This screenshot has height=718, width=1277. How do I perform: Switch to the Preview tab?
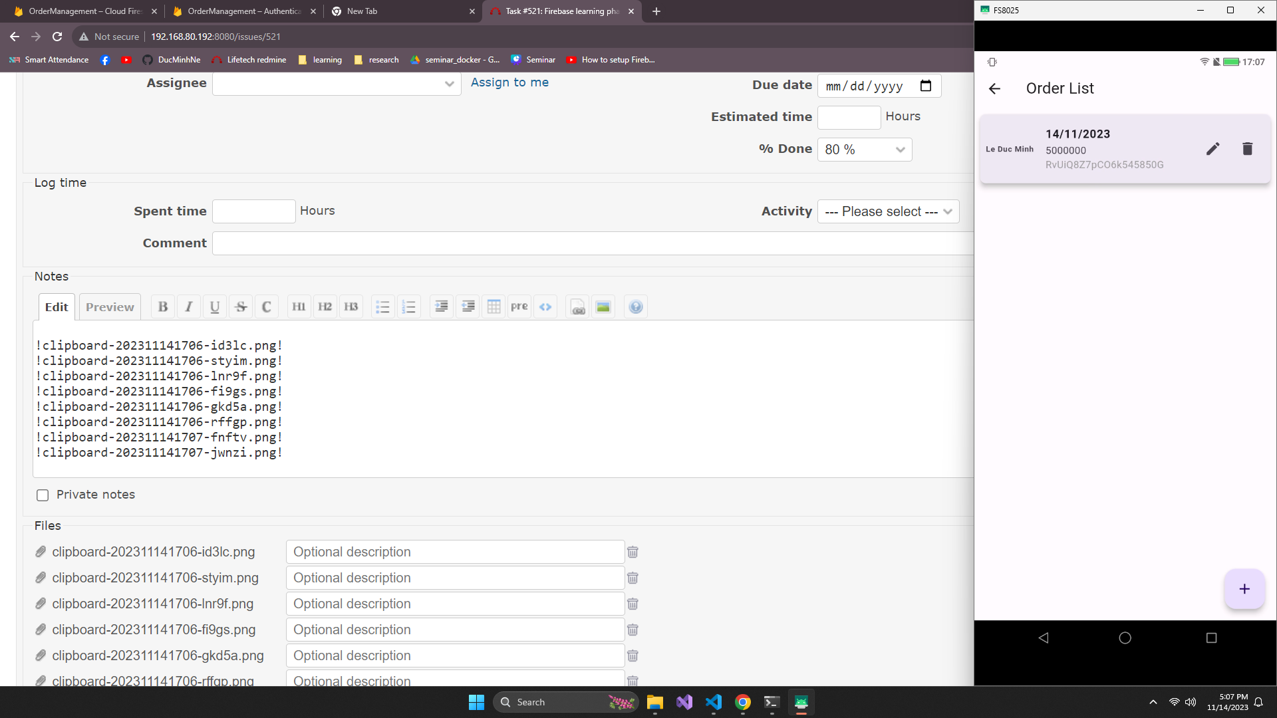110,306
